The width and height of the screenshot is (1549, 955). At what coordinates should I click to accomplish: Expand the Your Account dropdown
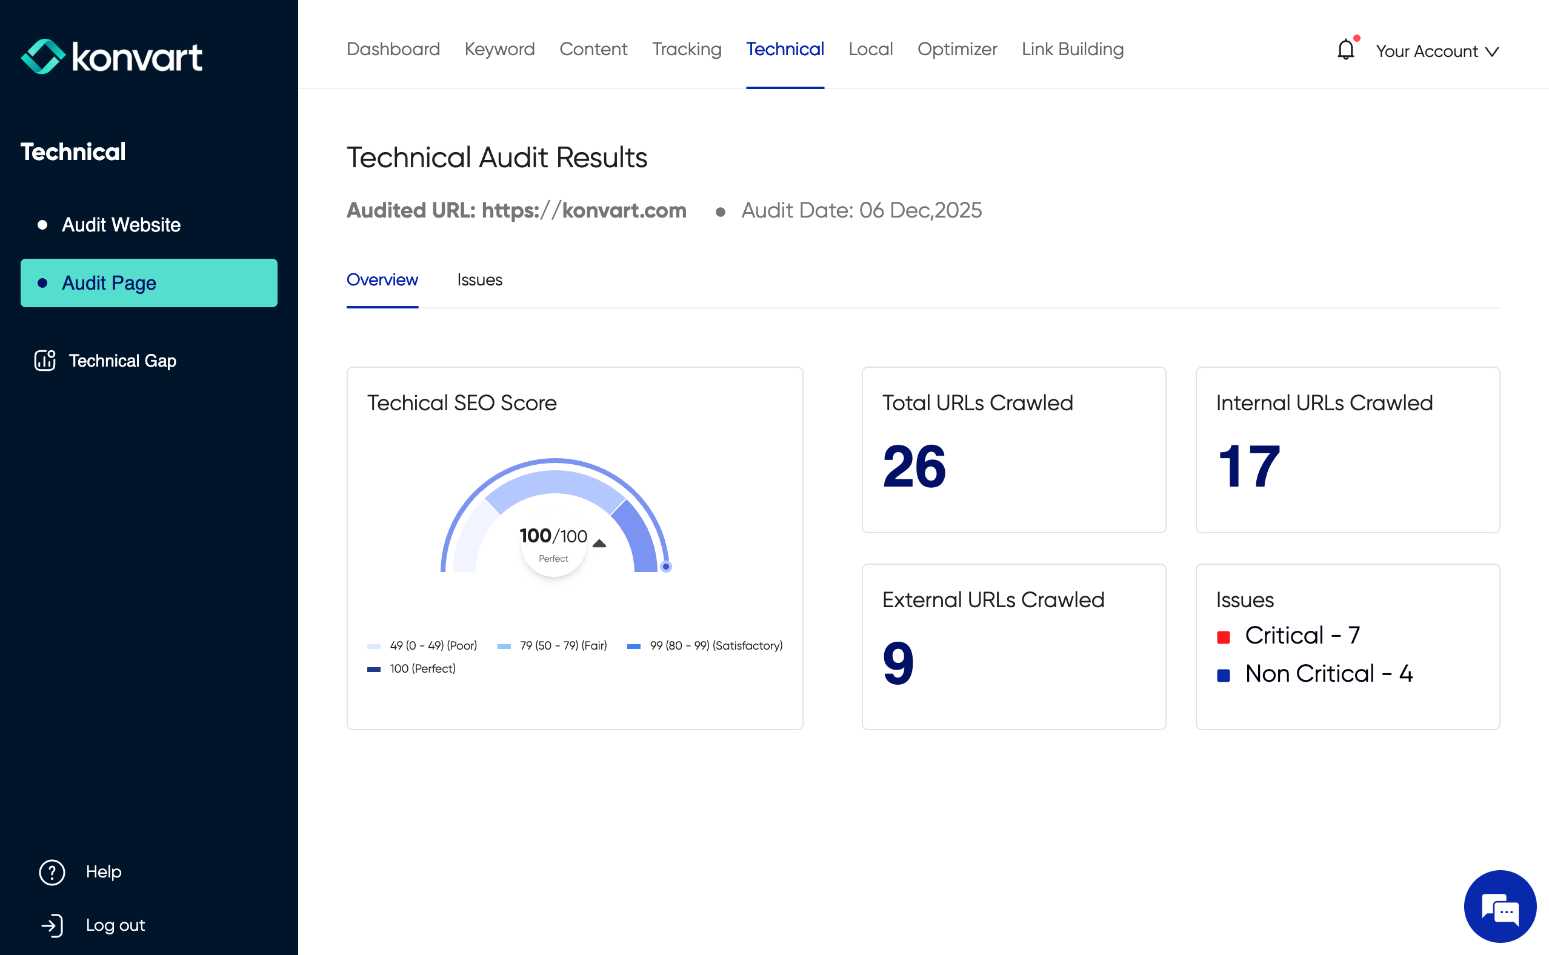point(1437,51)
